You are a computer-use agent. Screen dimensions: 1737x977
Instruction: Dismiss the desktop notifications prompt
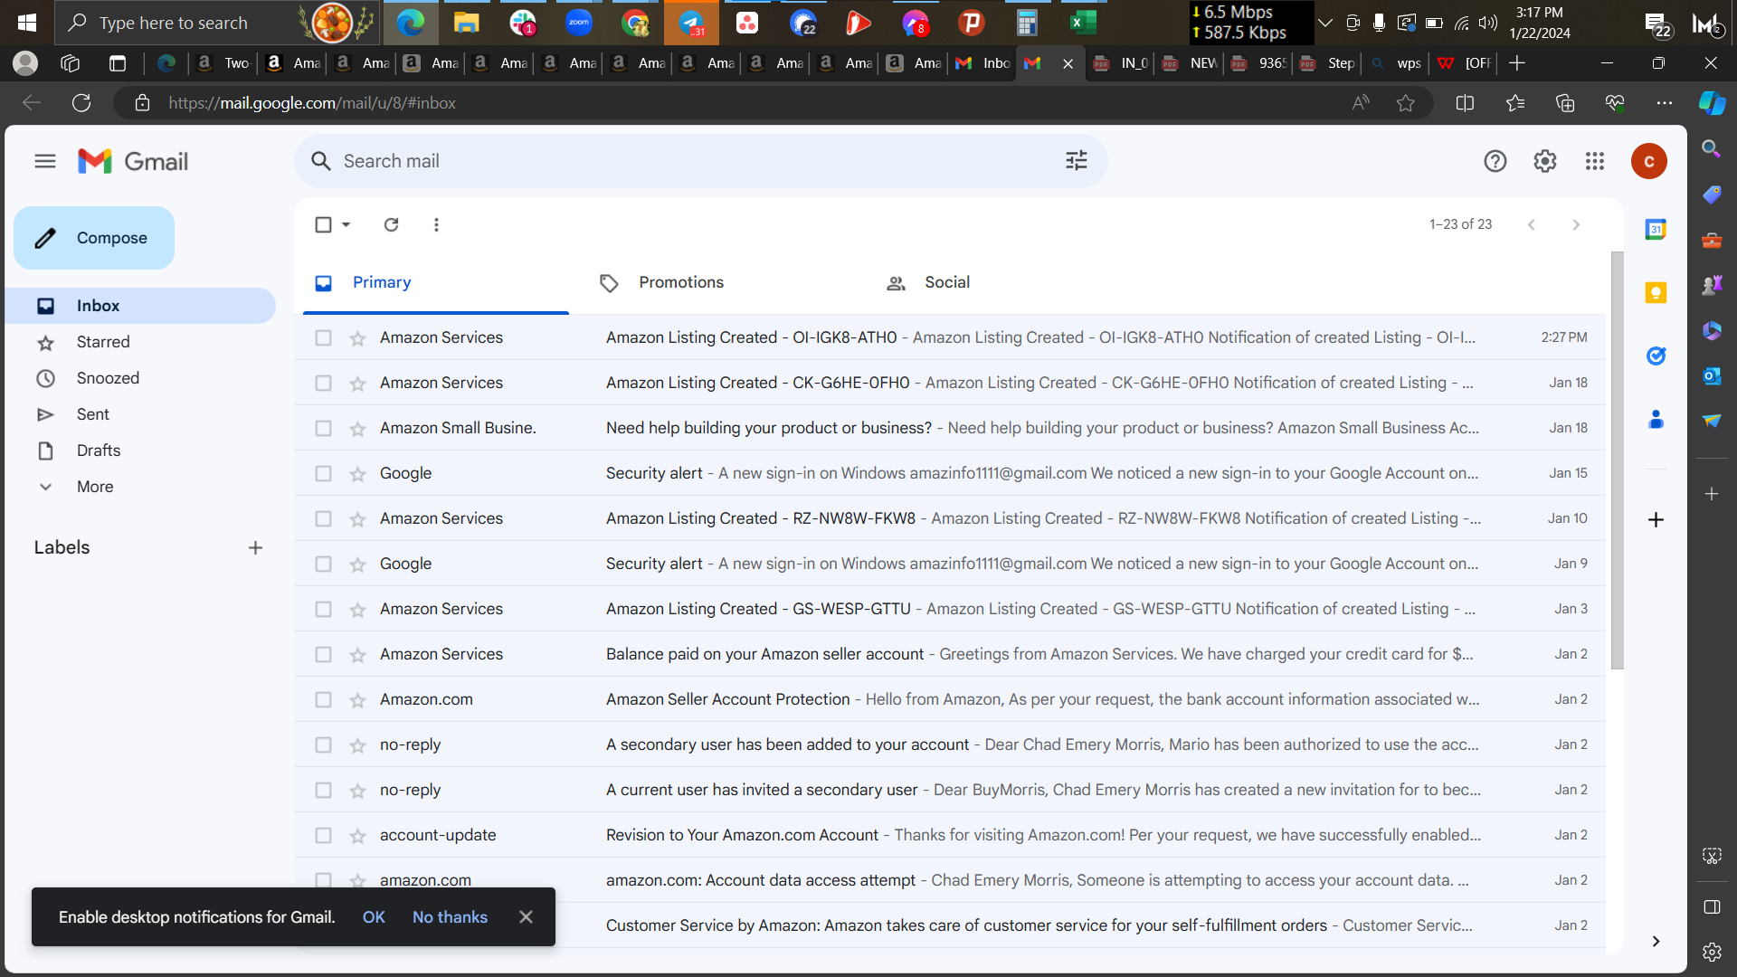526,916
